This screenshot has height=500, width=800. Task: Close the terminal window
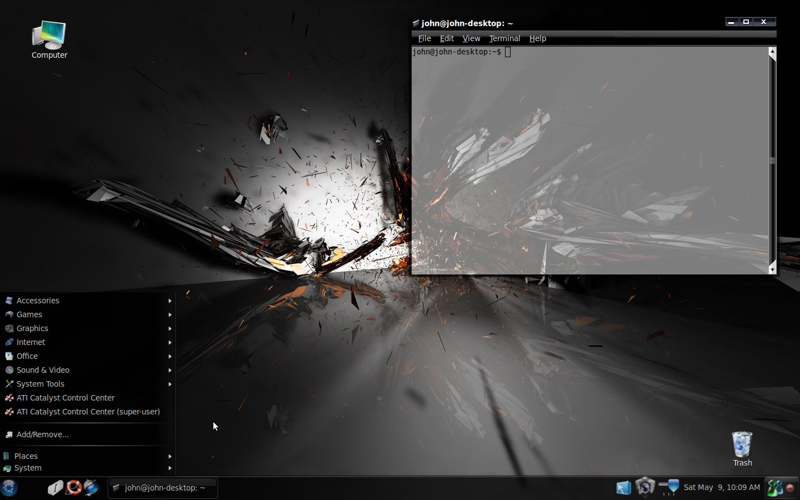click(764, 22)
